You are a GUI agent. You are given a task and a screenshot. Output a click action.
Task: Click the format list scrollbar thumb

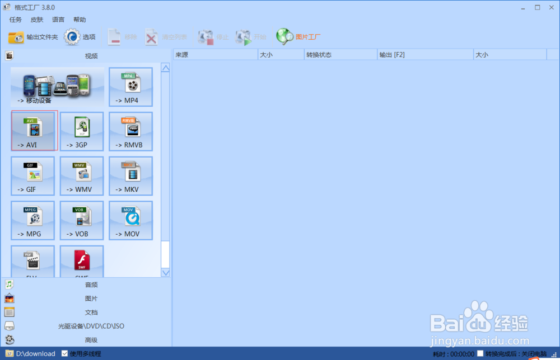165,254
